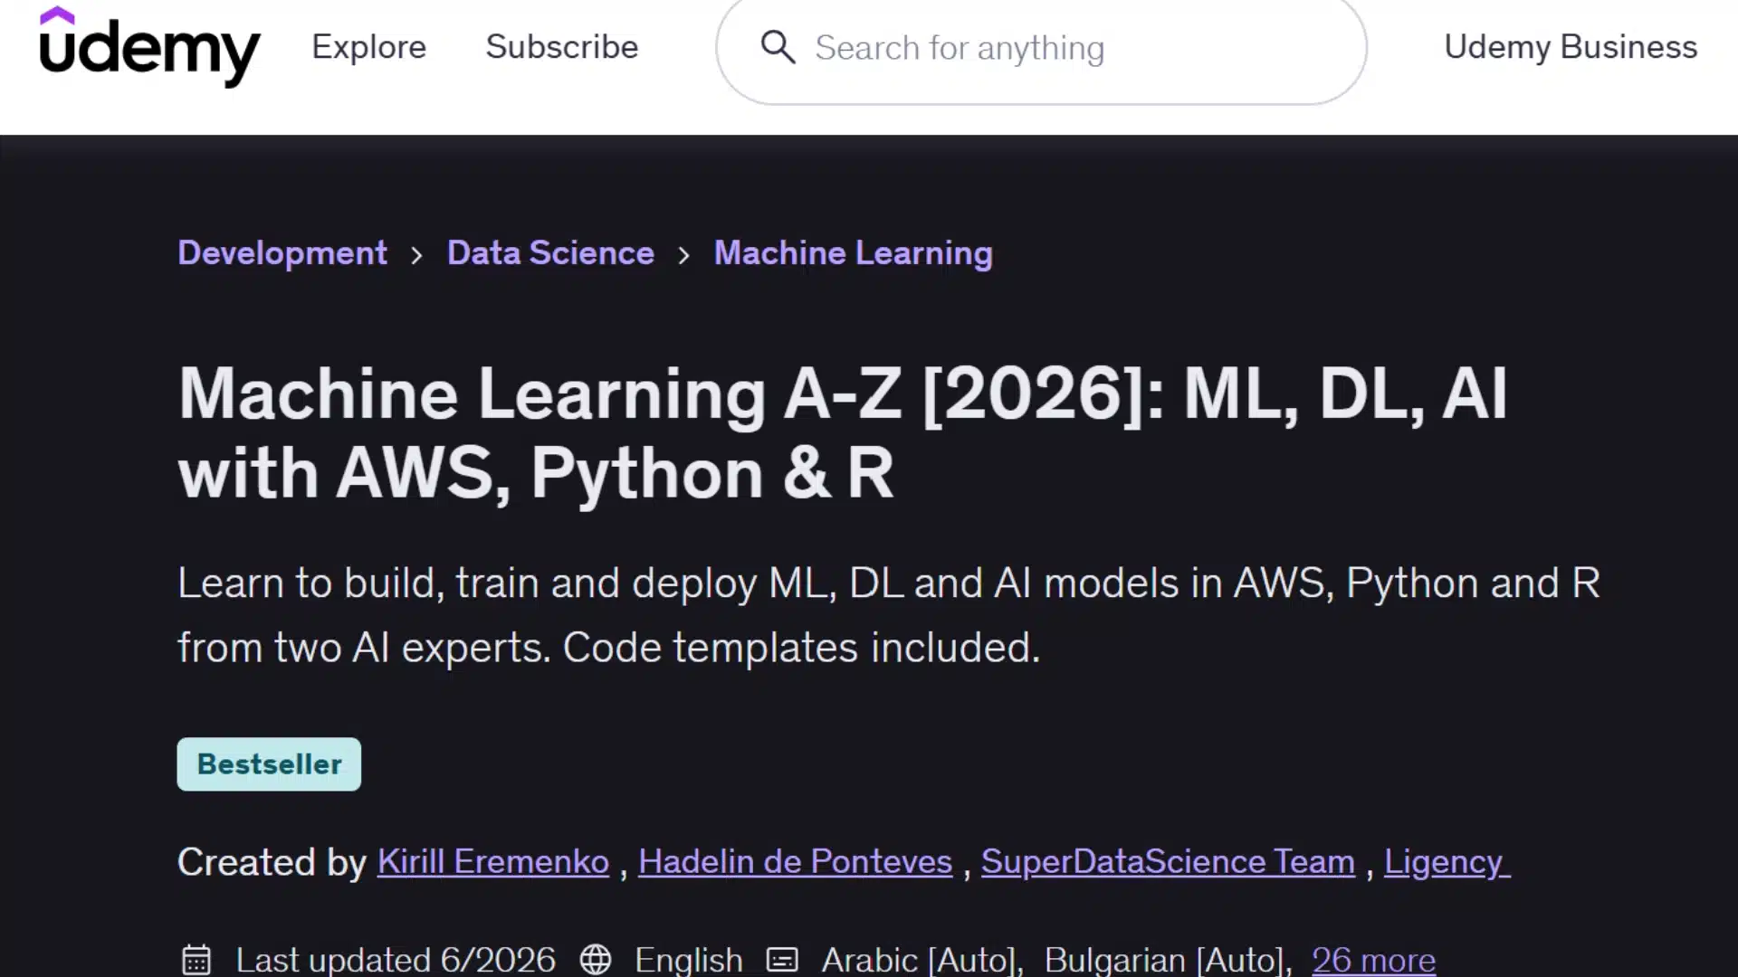Click the Last updated 6/2026 text
Viewport: 1738px width, 977px height.
396,960
